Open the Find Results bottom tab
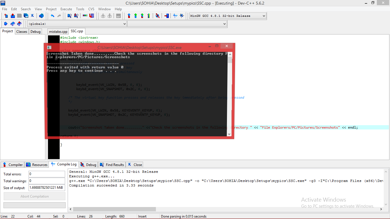Image resolution: width=390 pixels, height=219 pixels. tap(112, 165)
